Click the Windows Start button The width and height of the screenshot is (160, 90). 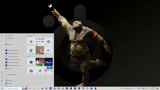(x=2, y=88)
